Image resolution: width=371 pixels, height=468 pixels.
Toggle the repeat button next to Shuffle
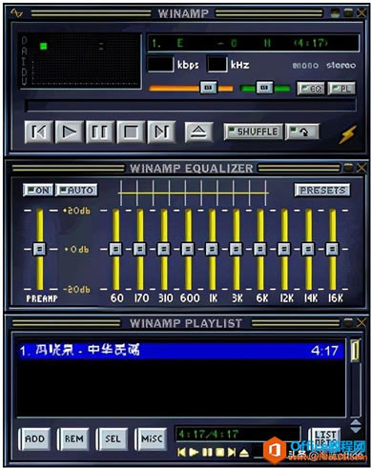click(302, 132)
